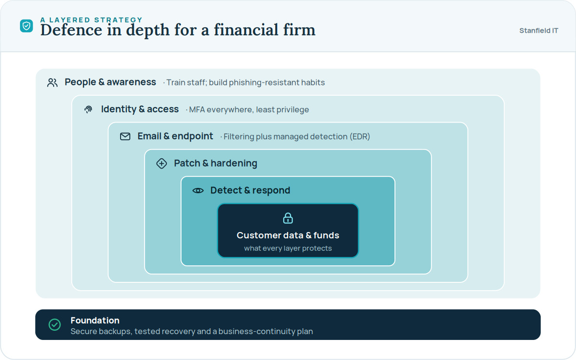Click the Customer data & funds card
The height and width of the screenshot is (360, 576).
click(x=288, y=231)
